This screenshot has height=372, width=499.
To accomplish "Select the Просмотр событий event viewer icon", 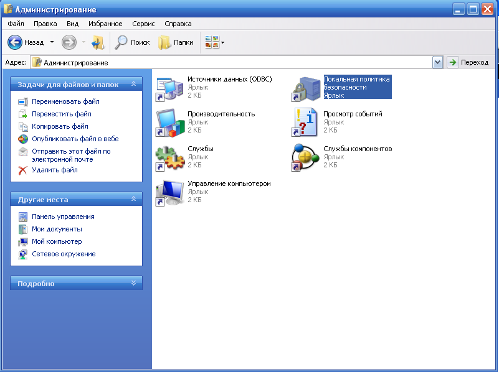I will [305, 123].
